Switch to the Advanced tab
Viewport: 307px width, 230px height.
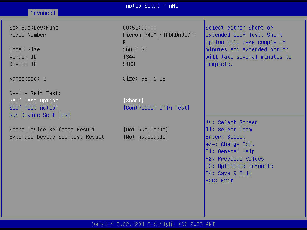43,13
